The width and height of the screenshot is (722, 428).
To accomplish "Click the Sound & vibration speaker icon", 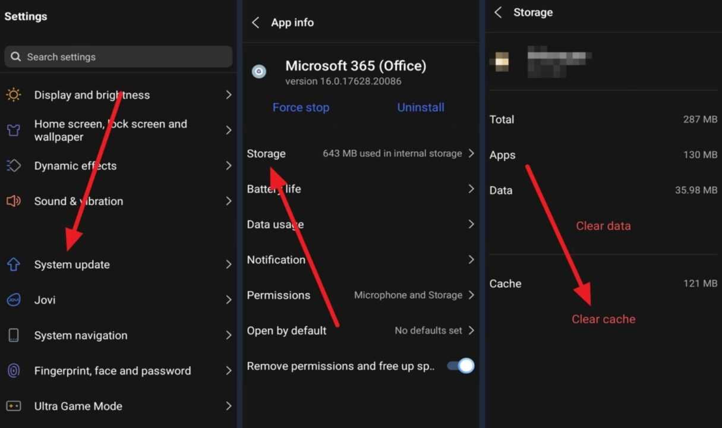I will click(x=13, y=201).
